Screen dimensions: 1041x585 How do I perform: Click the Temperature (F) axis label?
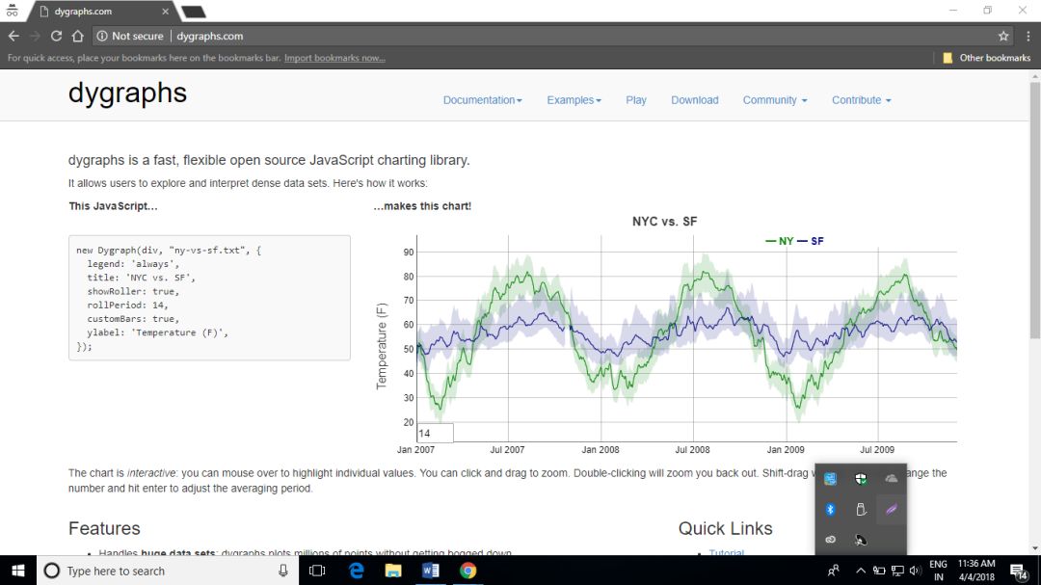click(x=381, y=346)
